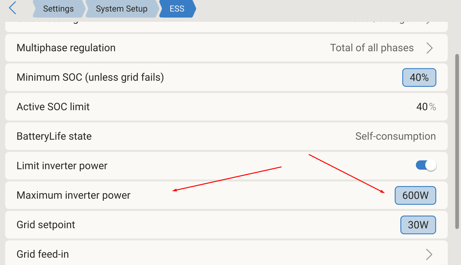Click the vertical scrollbar on the right
This screenshot has height=265, width=461.
click(x=457, y=141)
